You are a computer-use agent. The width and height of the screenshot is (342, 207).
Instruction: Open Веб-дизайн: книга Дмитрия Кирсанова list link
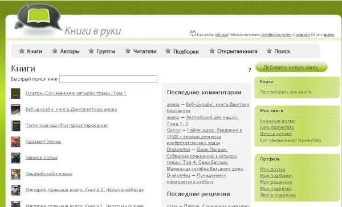point(71,109)
